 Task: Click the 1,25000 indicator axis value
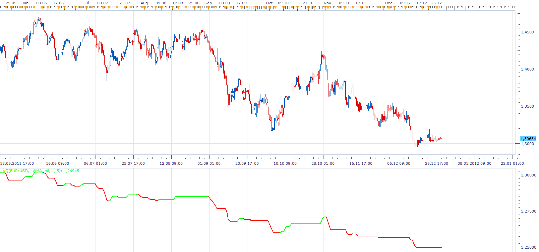(528, 247)
